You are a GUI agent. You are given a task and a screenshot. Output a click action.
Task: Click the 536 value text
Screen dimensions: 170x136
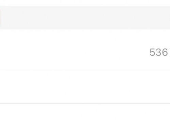tap(159, 52)
